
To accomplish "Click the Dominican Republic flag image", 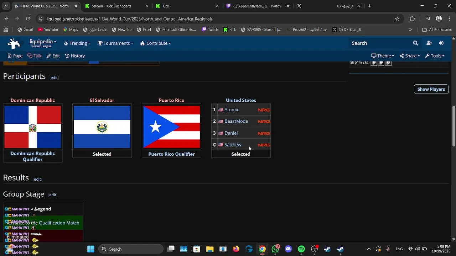I will (32, 127).
